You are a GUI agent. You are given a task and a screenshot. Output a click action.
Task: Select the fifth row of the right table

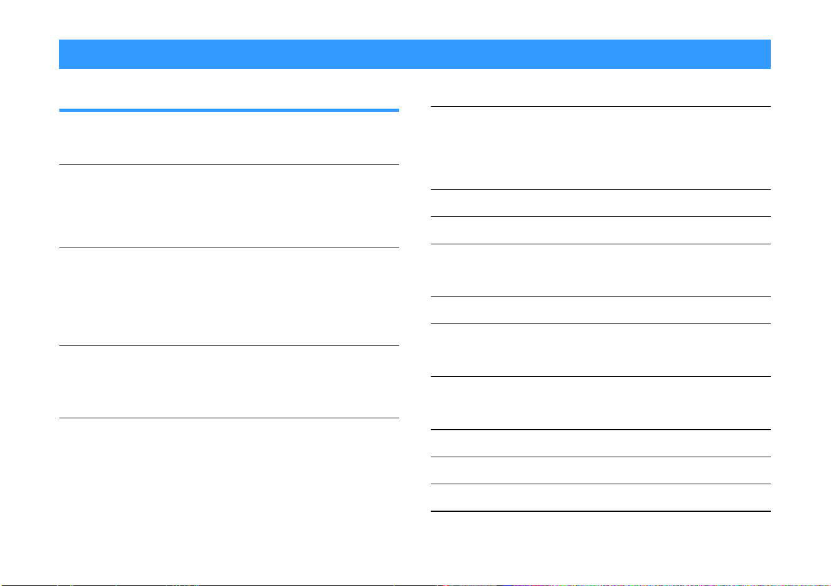[x=601, y=310]
